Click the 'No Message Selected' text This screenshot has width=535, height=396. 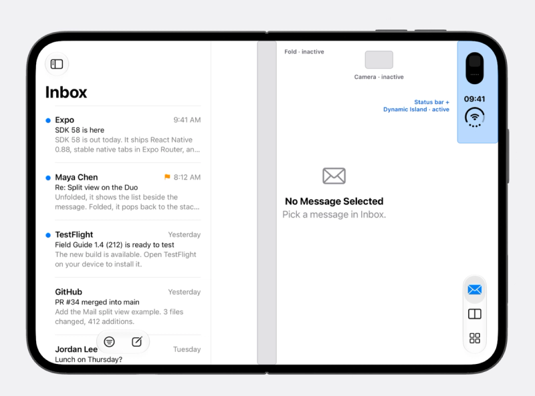(334, 202)
